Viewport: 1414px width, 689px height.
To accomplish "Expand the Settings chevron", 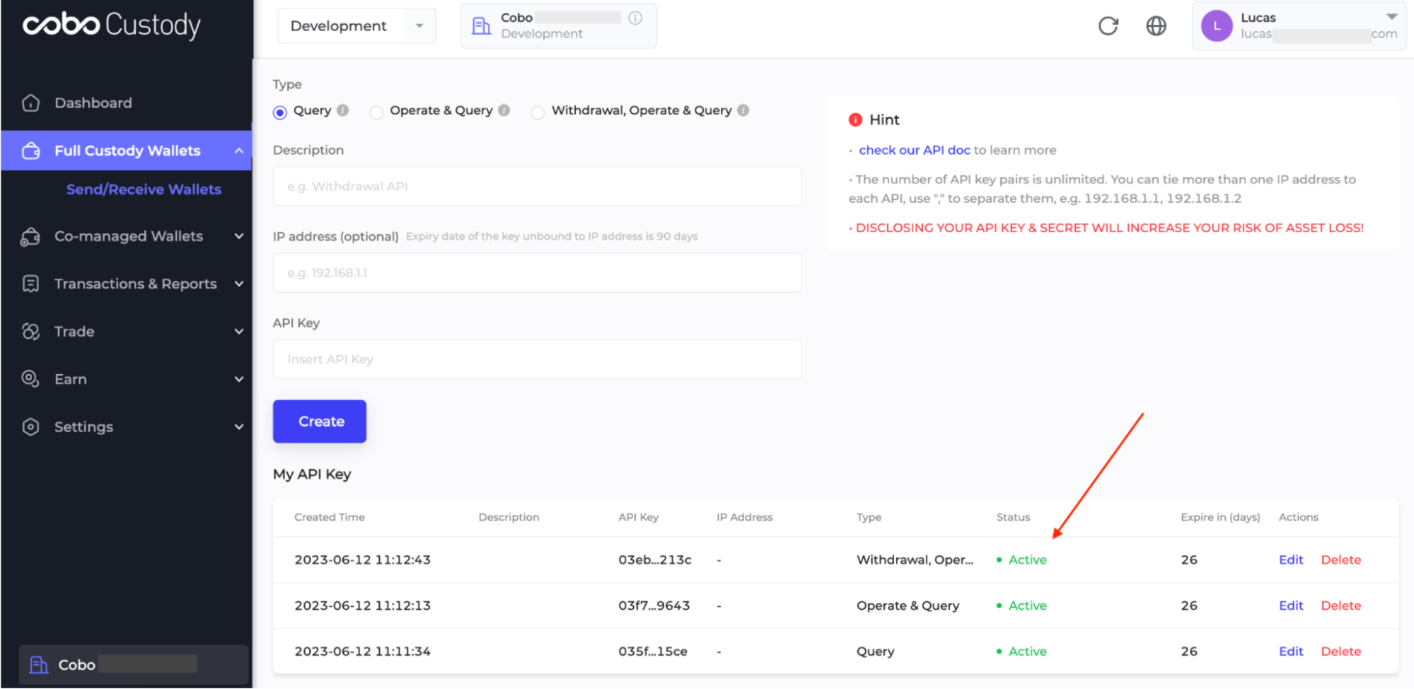I will [x=239, y=427].
